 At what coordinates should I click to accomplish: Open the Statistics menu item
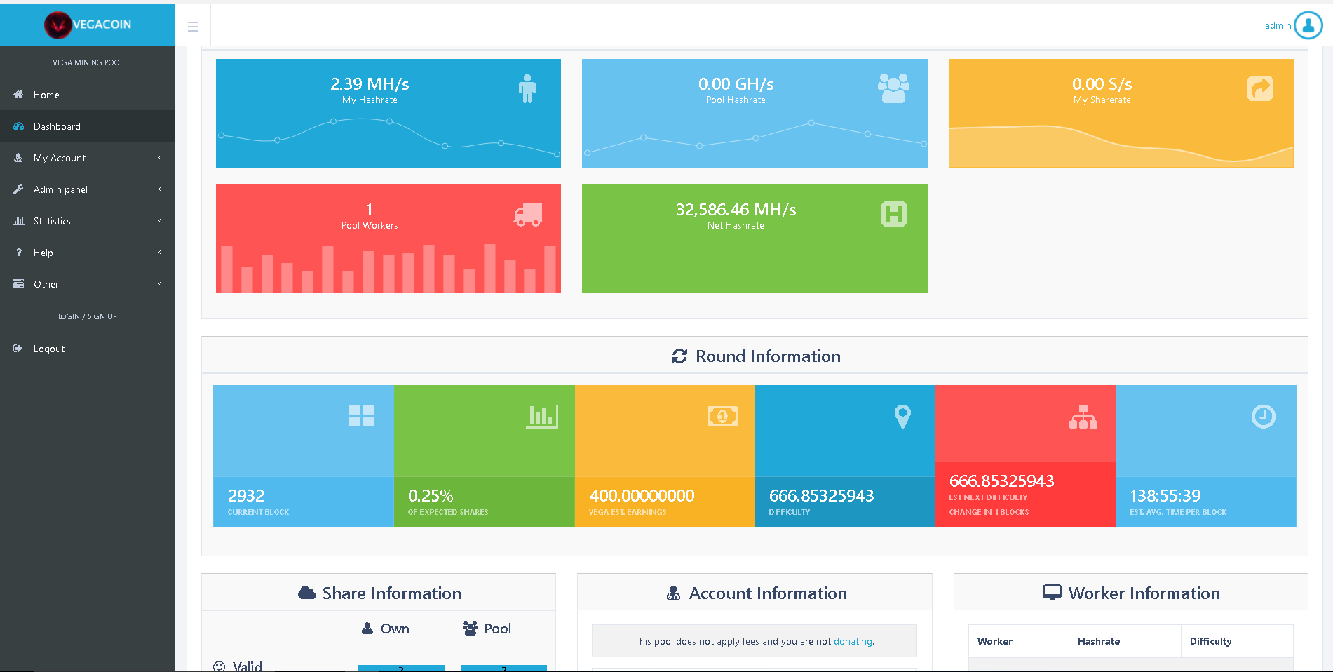88,221
